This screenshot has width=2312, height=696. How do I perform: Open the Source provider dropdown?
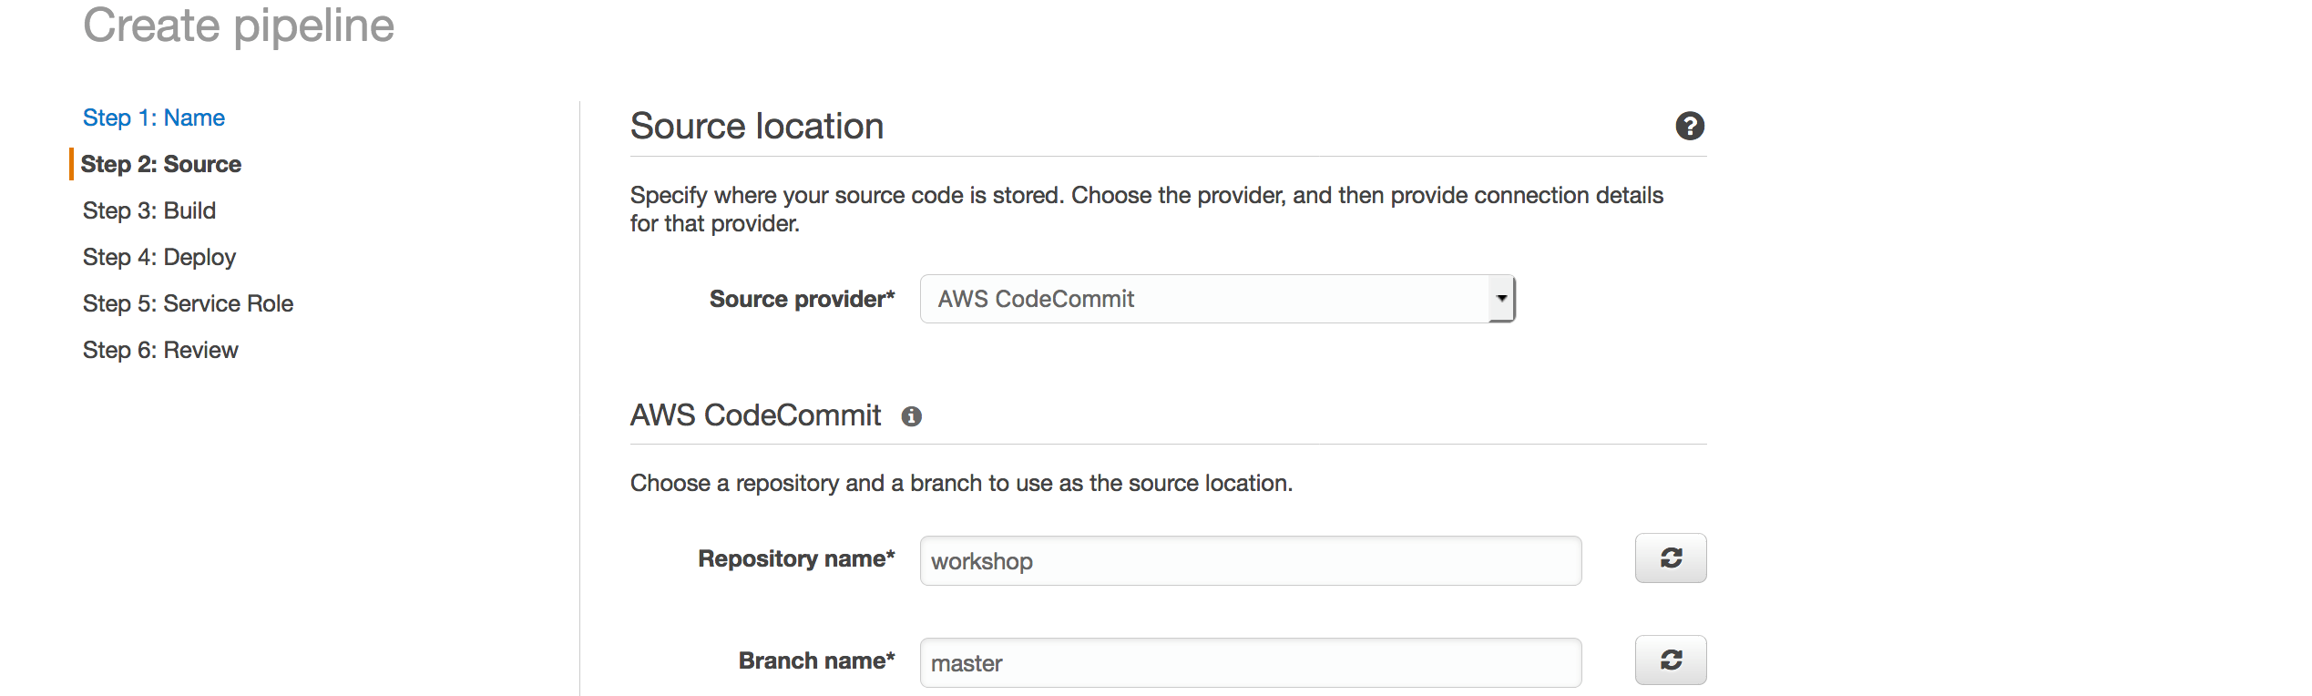click(1217, 299)
